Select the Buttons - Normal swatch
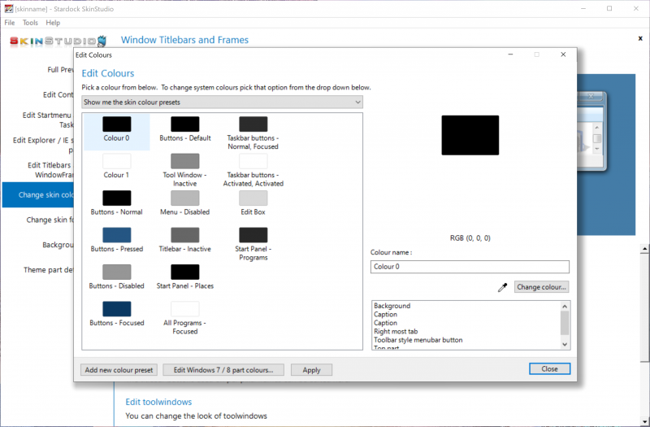The image size is (650, 427). pos(116,198)
